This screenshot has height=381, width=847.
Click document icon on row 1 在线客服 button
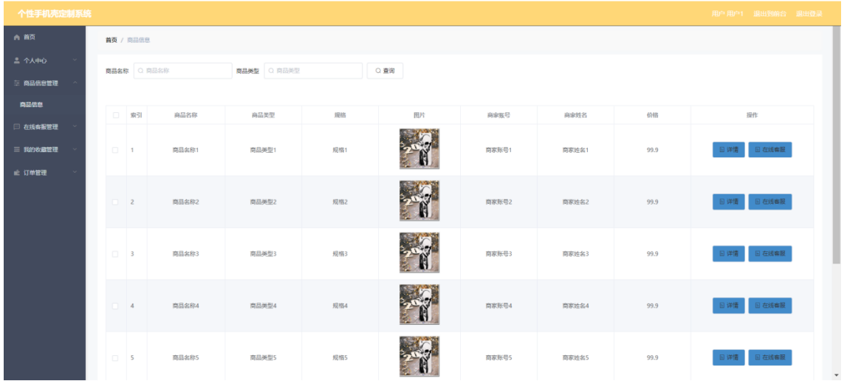(758, 150)
